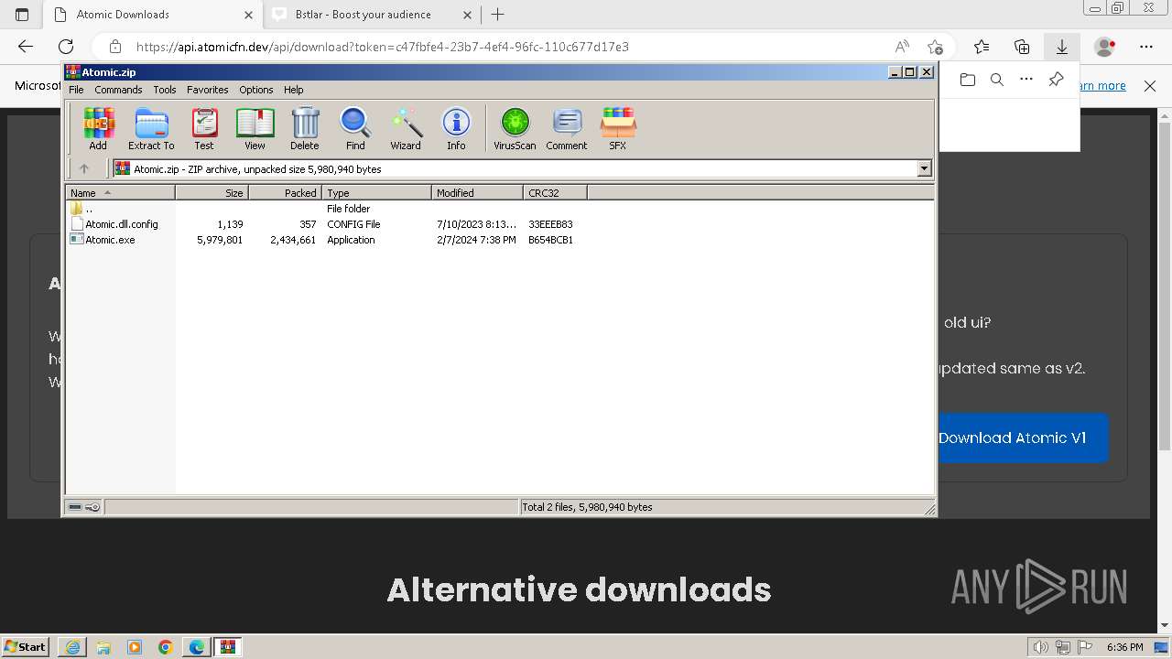Viewport: 1172px width, 659px height.
Task: Open the Help menu
Action: tap(293, 90)
